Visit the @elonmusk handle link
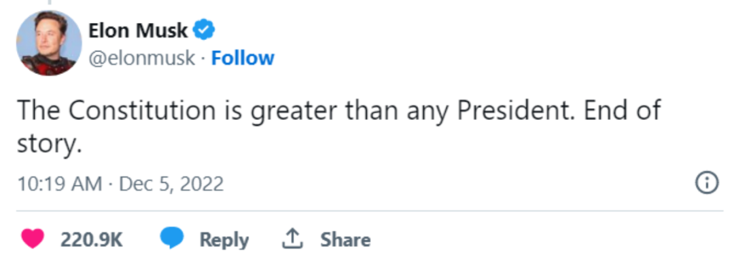Screen dimensions: 734x259 (142, 59)
